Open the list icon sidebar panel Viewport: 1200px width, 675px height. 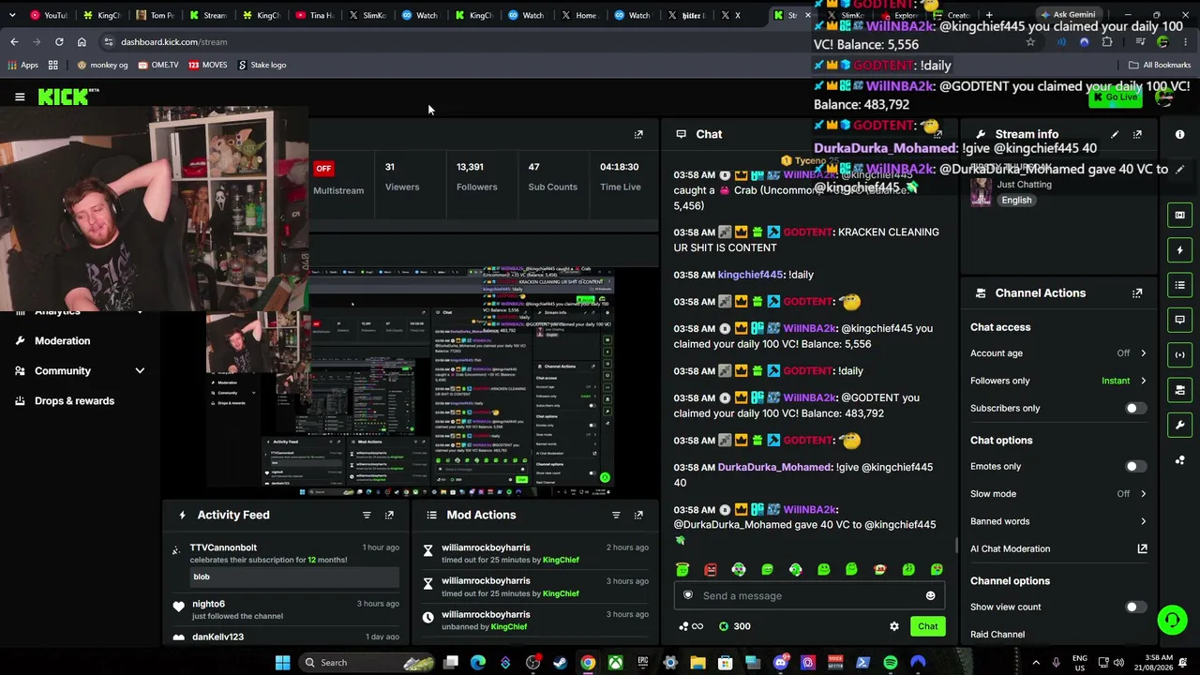click(1179, 285)
